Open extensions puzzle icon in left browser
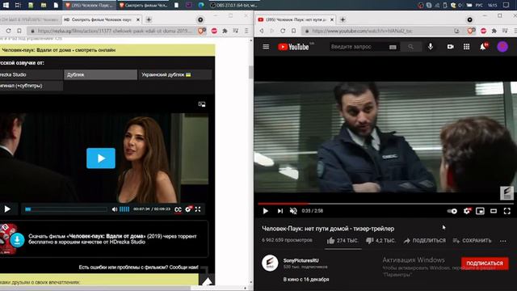This screenshot has height=291, width=517. click(225, 31)
